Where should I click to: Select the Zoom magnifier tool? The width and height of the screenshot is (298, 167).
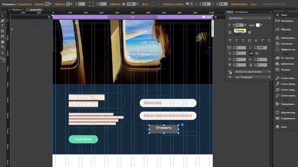coord(2,47)
